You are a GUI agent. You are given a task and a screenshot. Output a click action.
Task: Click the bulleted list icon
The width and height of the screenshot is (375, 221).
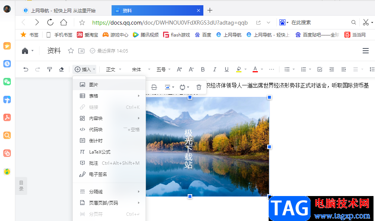[x=287, y=70]
